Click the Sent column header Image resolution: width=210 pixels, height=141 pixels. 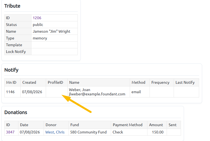coord(174,125)
